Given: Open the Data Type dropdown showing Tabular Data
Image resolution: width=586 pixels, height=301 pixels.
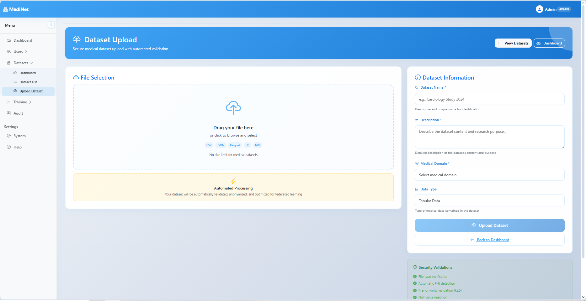Looking at the screenshot, I should (489, 200).
